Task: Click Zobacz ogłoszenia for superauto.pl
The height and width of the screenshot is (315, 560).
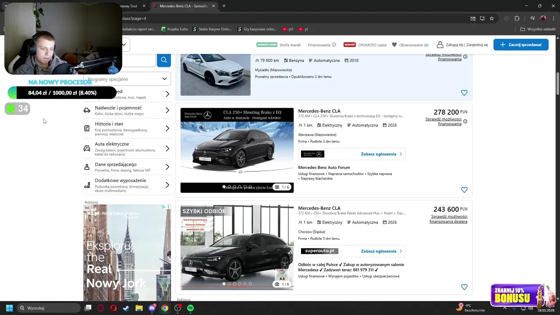Action: (x=381, y=251)
